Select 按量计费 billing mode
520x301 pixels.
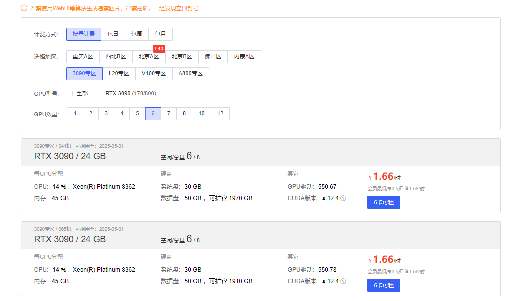pos(84,34)
